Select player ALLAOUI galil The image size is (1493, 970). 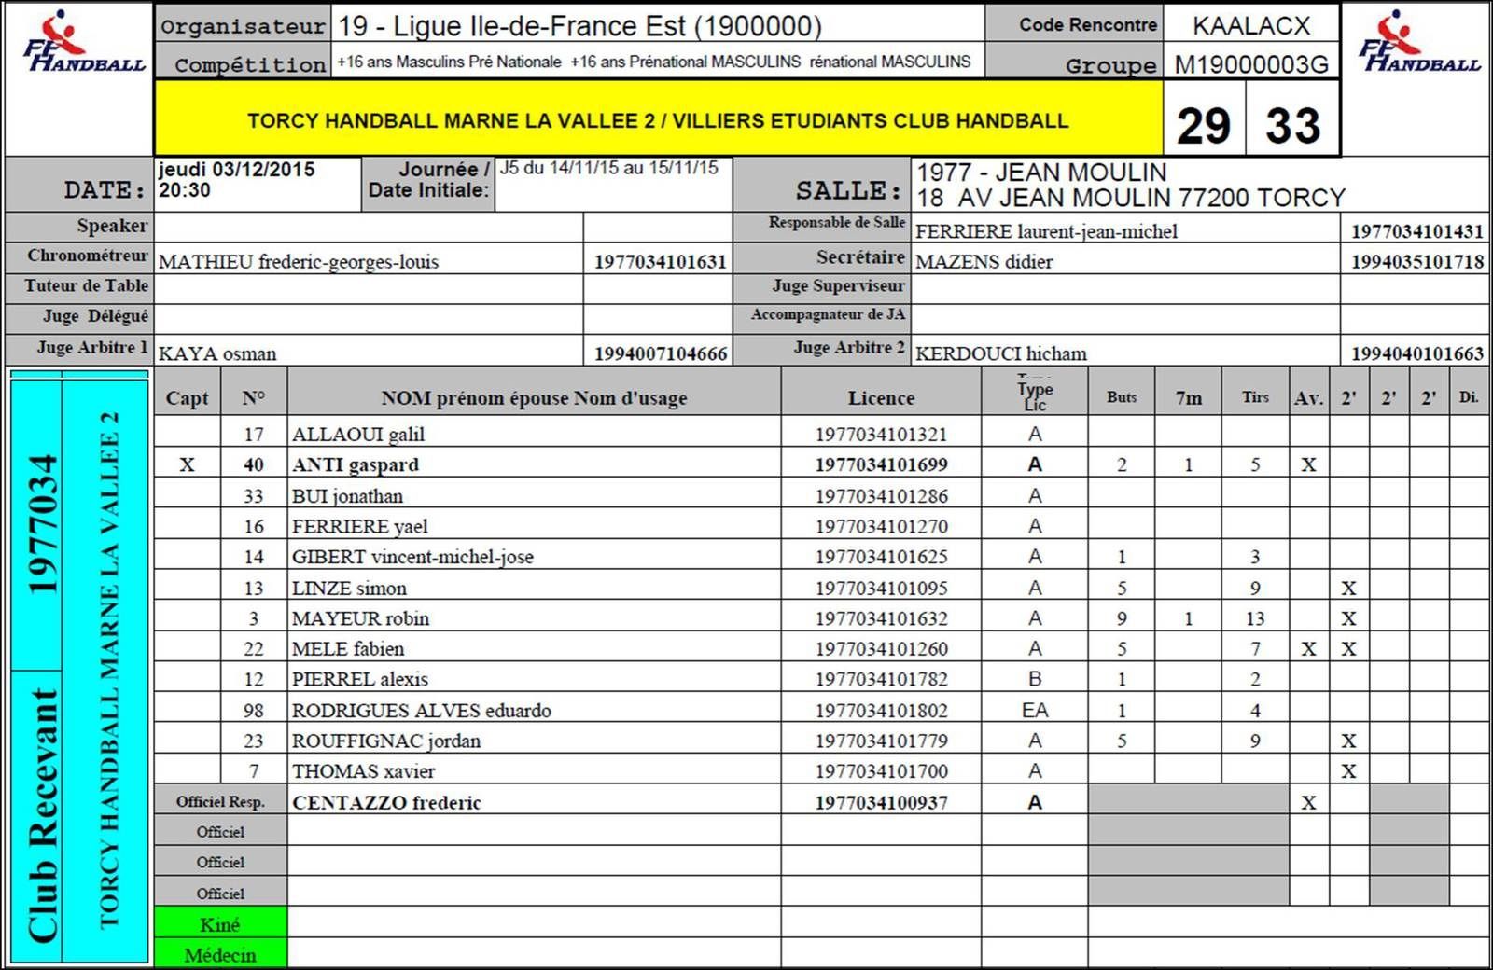pos(357,435)
